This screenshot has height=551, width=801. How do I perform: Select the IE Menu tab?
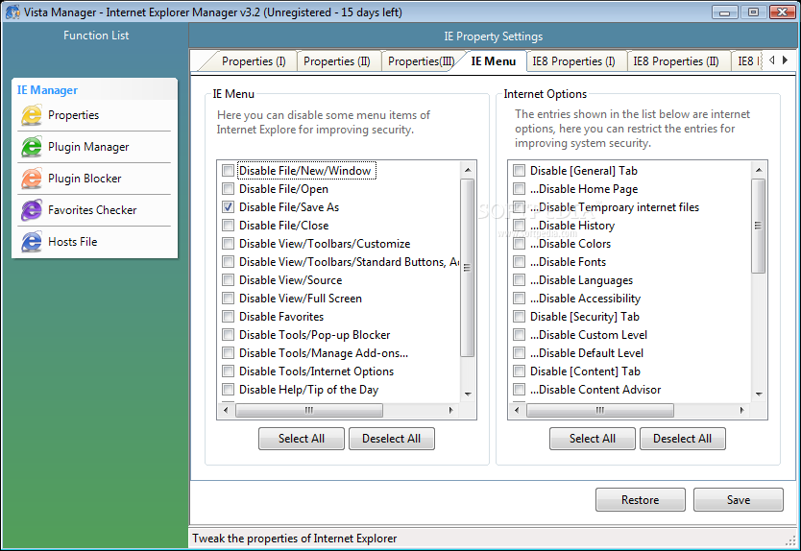click(493, 61)
